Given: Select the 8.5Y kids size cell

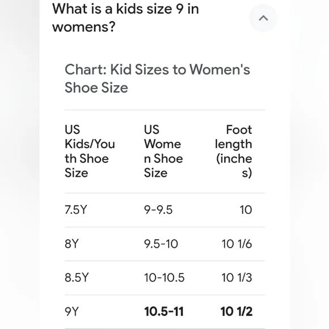Looking at the screenshot, I should (x=77, y=277).
